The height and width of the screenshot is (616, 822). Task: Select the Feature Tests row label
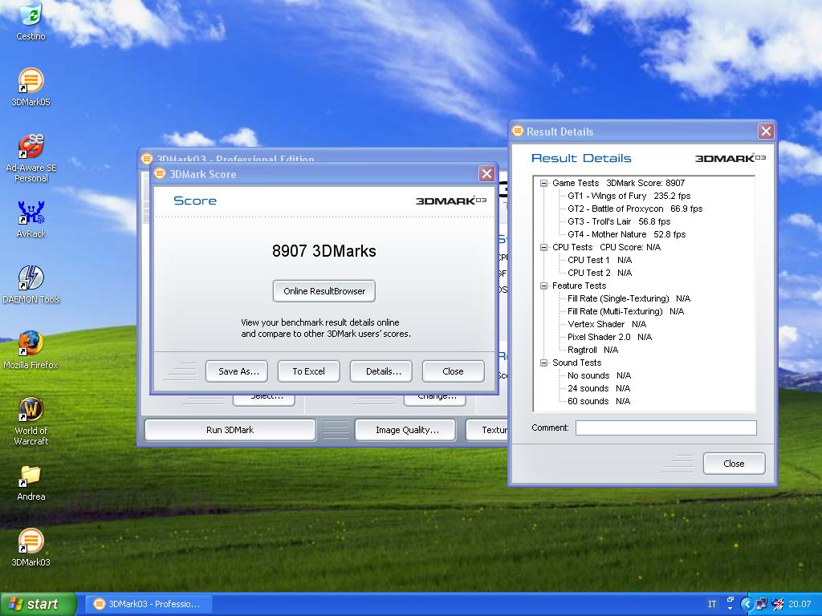click(x=580, y=286)
